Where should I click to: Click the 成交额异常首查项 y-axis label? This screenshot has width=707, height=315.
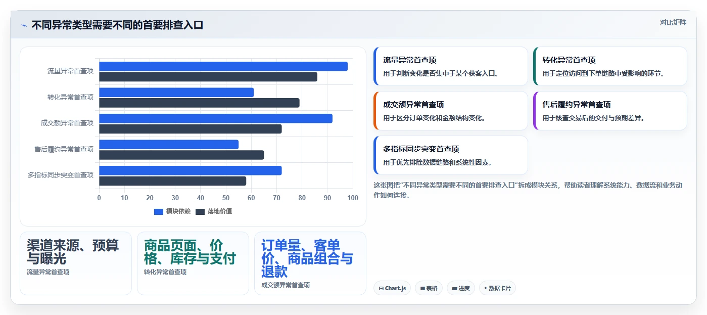tap(67, 123)
